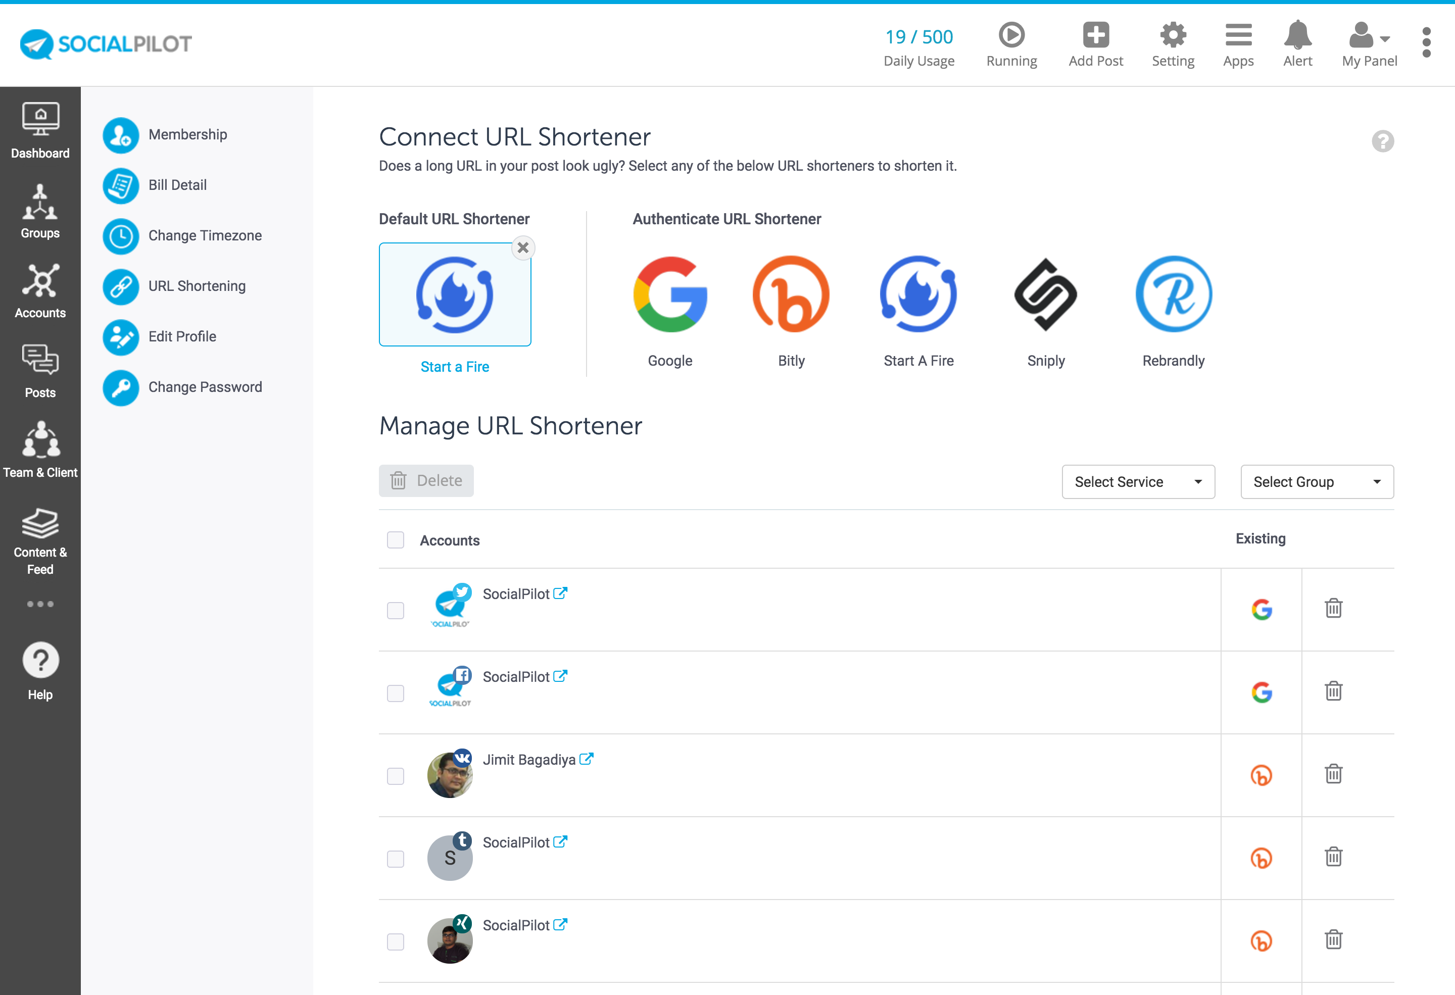Authenticate the Bitly URL shortener
This screenshot has width=1455, height=995.
pos(791,295)
